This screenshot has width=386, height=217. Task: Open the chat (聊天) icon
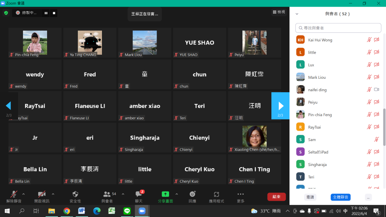tap(139, 194)
